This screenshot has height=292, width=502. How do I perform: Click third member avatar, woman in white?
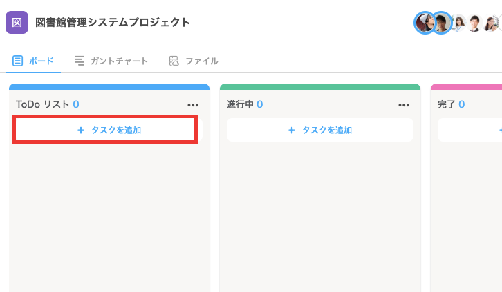click(458, 23)
